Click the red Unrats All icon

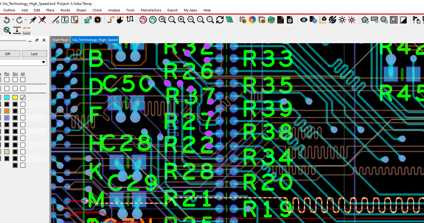[x=143, y=20]
